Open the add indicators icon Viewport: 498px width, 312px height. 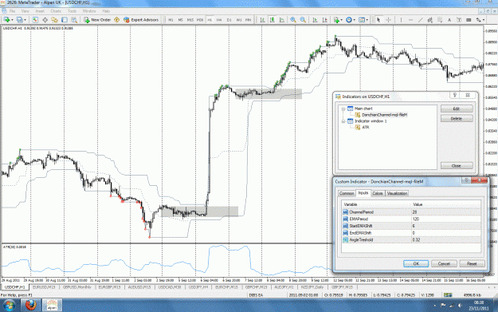(x=336, y=20)
